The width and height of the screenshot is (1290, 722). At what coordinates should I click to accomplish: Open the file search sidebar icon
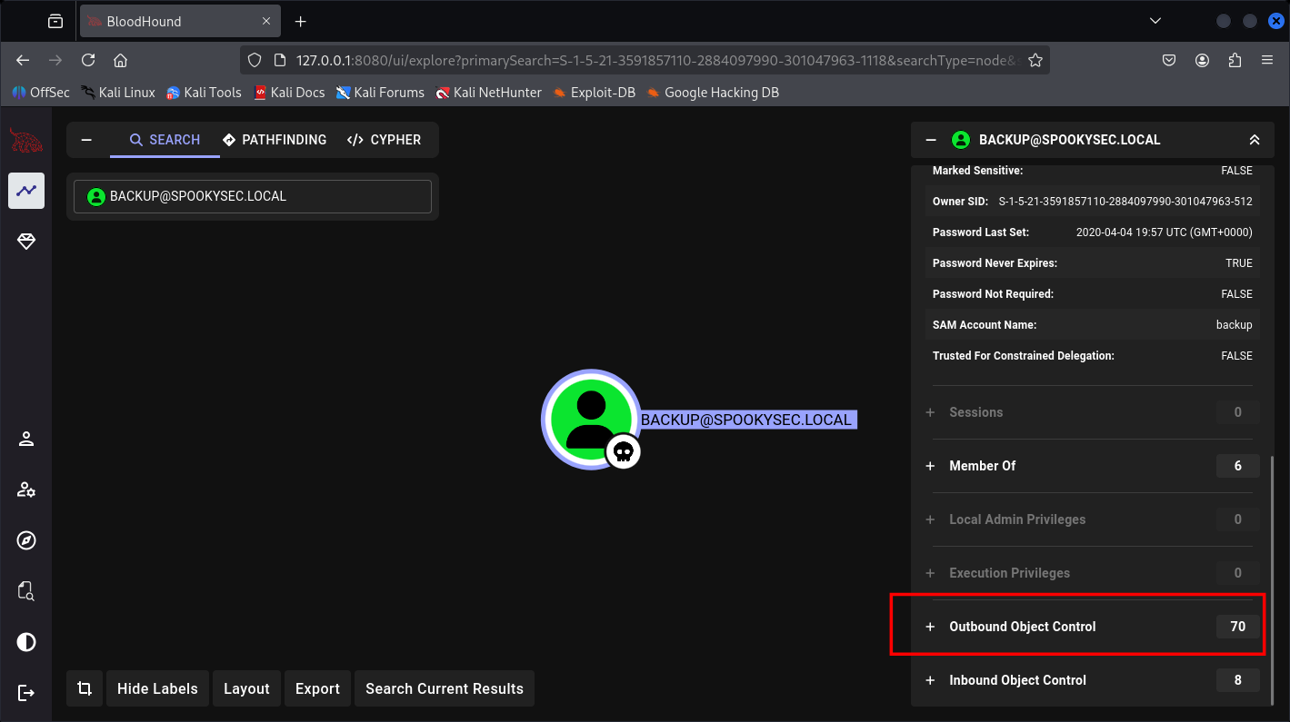click(26, 591)
